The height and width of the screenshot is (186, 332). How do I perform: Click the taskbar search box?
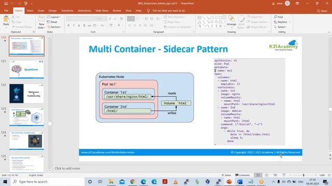point(47,181)
